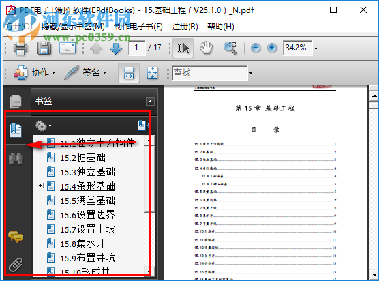
Task: Open the Comments panel icon
Action: [x=16, y=237]
